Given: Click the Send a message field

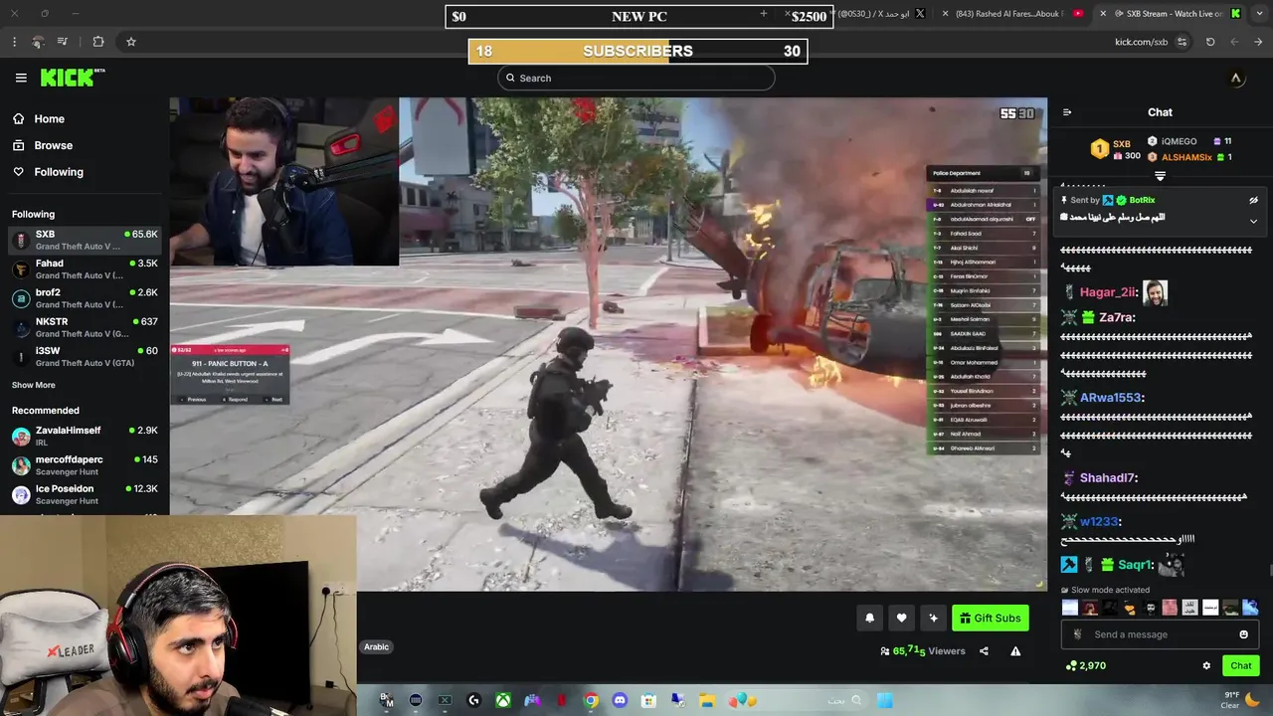Looking at the screenshot, I should (1159, 634).
